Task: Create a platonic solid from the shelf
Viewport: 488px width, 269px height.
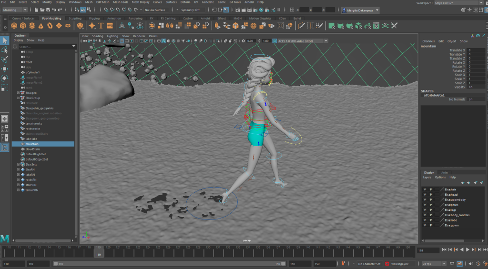Action: pos(80,26)
